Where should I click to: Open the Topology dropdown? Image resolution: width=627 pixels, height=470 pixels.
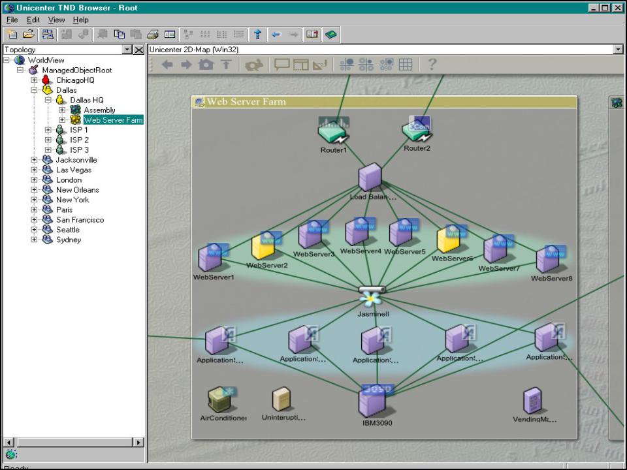[x=127, y=50]
